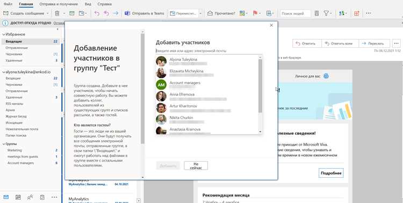Switch to Mail view envelope icon
This screenshot has width=403, height=203.
point(6,197)
